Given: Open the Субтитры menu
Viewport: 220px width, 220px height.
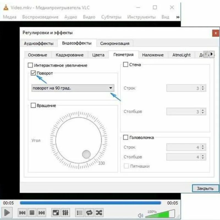Looking at the screenshot, I should (111, 17).
